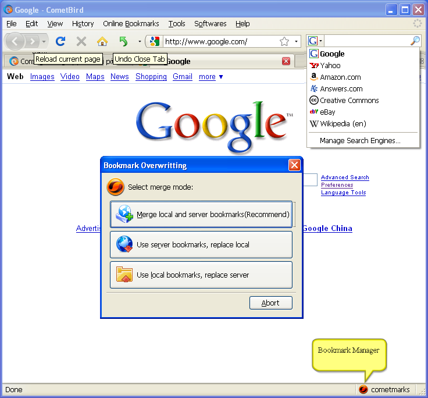Open the Edit menu
The height and width of the screenshot is (398, 428).
(31, 24)
